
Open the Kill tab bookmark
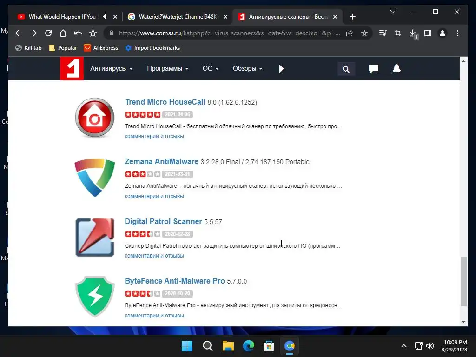click(x=28, y=48)
